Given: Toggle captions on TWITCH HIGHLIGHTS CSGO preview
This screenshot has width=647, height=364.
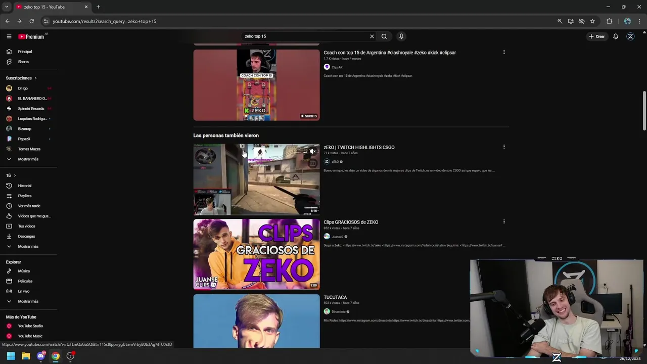Looking at the screenshot, I should (x=313, y=163).
